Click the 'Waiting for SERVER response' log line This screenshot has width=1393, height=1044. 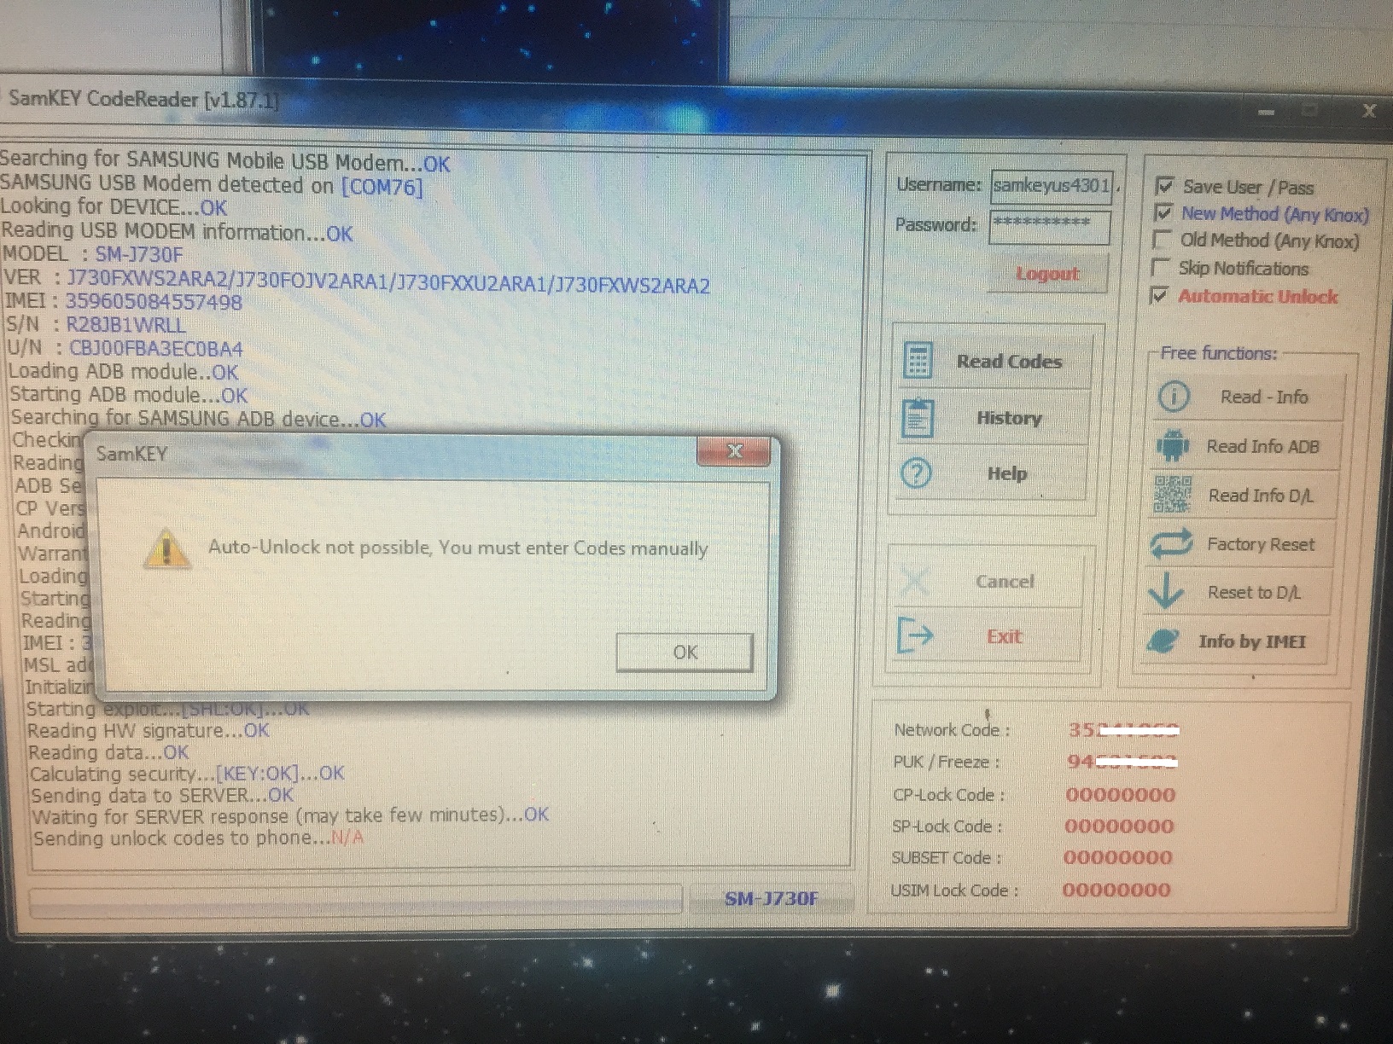[x=290, y=815]
